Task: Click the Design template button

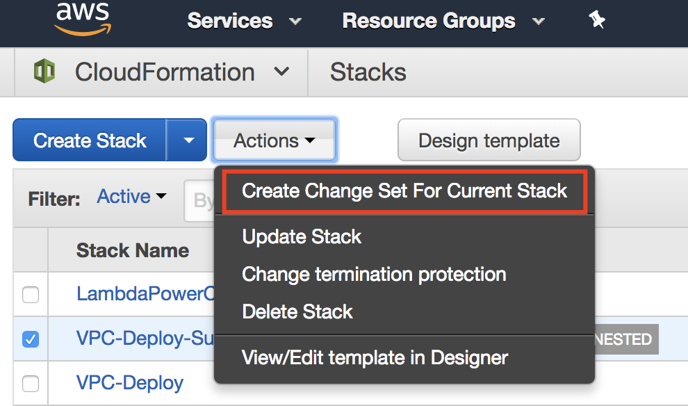Action: coord(489,140)
